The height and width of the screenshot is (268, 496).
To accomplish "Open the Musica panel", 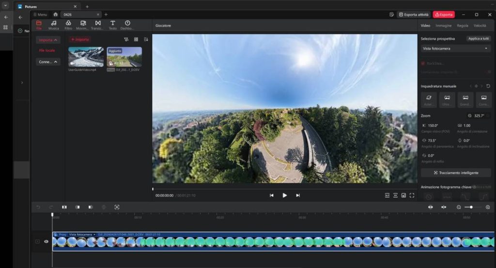I will click(54, 25).
